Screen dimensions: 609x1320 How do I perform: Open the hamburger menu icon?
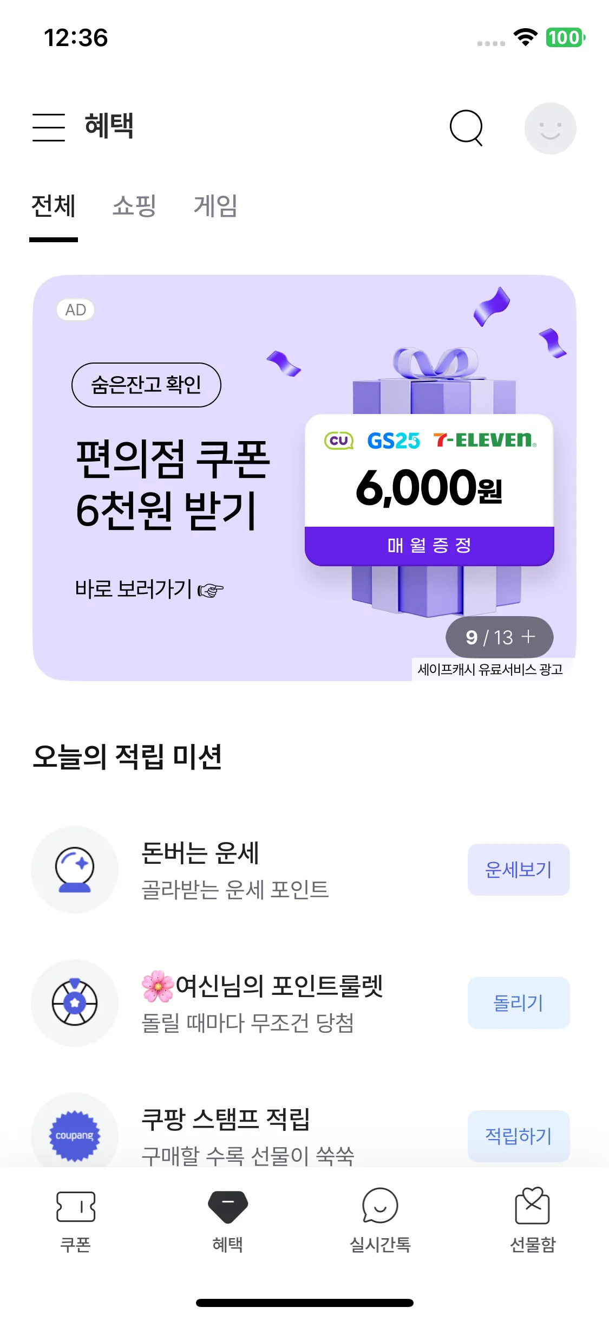pos(49,128)
